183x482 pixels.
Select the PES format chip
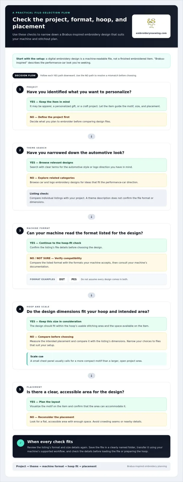(x=74, y=279)
